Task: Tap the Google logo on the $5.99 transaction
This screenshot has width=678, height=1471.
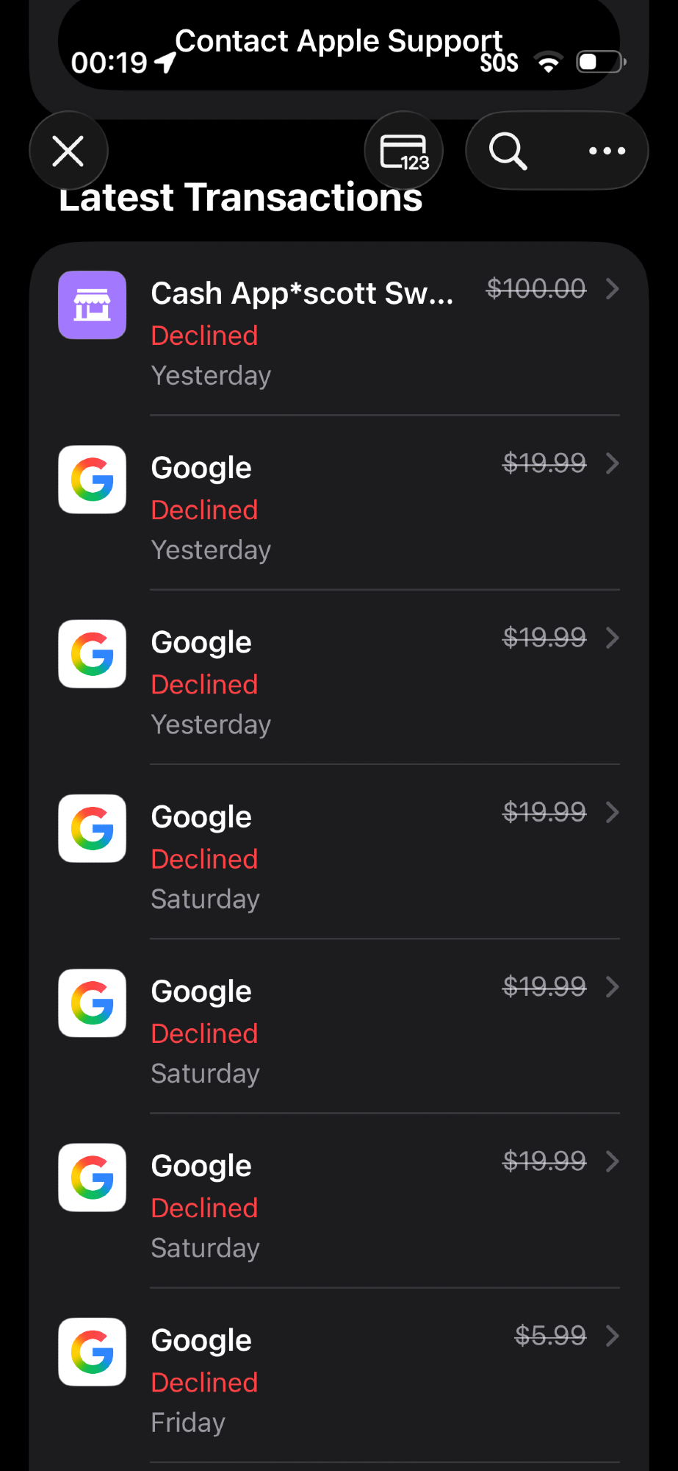Action: tap(93, 1352)
